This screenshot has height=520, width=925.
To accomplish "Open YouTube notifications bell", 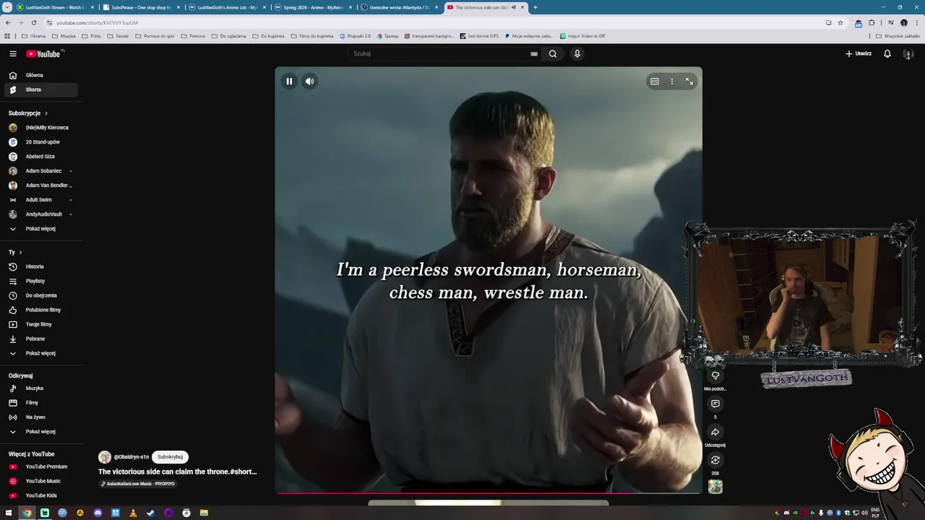I will [x=887, y=53].
